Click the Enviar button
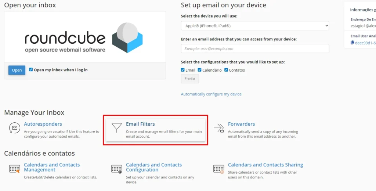This screenshot has height=191, width=376. tap(190, 79)
